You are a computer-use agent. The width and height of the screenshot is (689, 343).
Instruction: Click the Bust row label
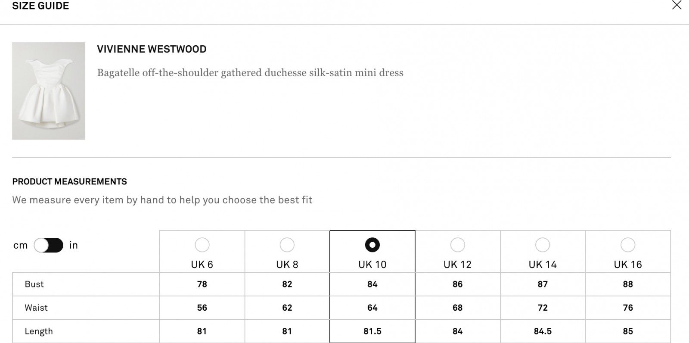34,284
